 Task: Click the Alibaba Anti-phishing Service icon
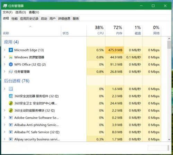tap(11, 125)
